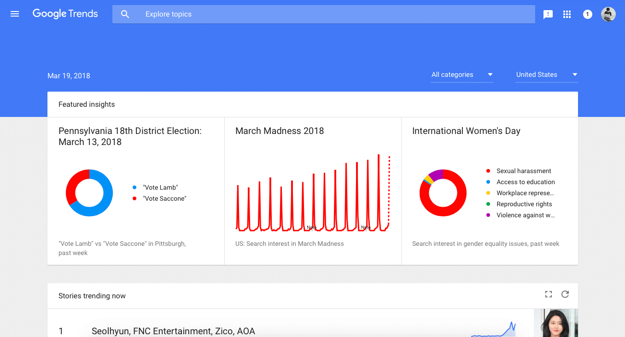Screen dimensions: 625x337
Task: Expand trending stories to fullscreen
Action: point(548,295)
